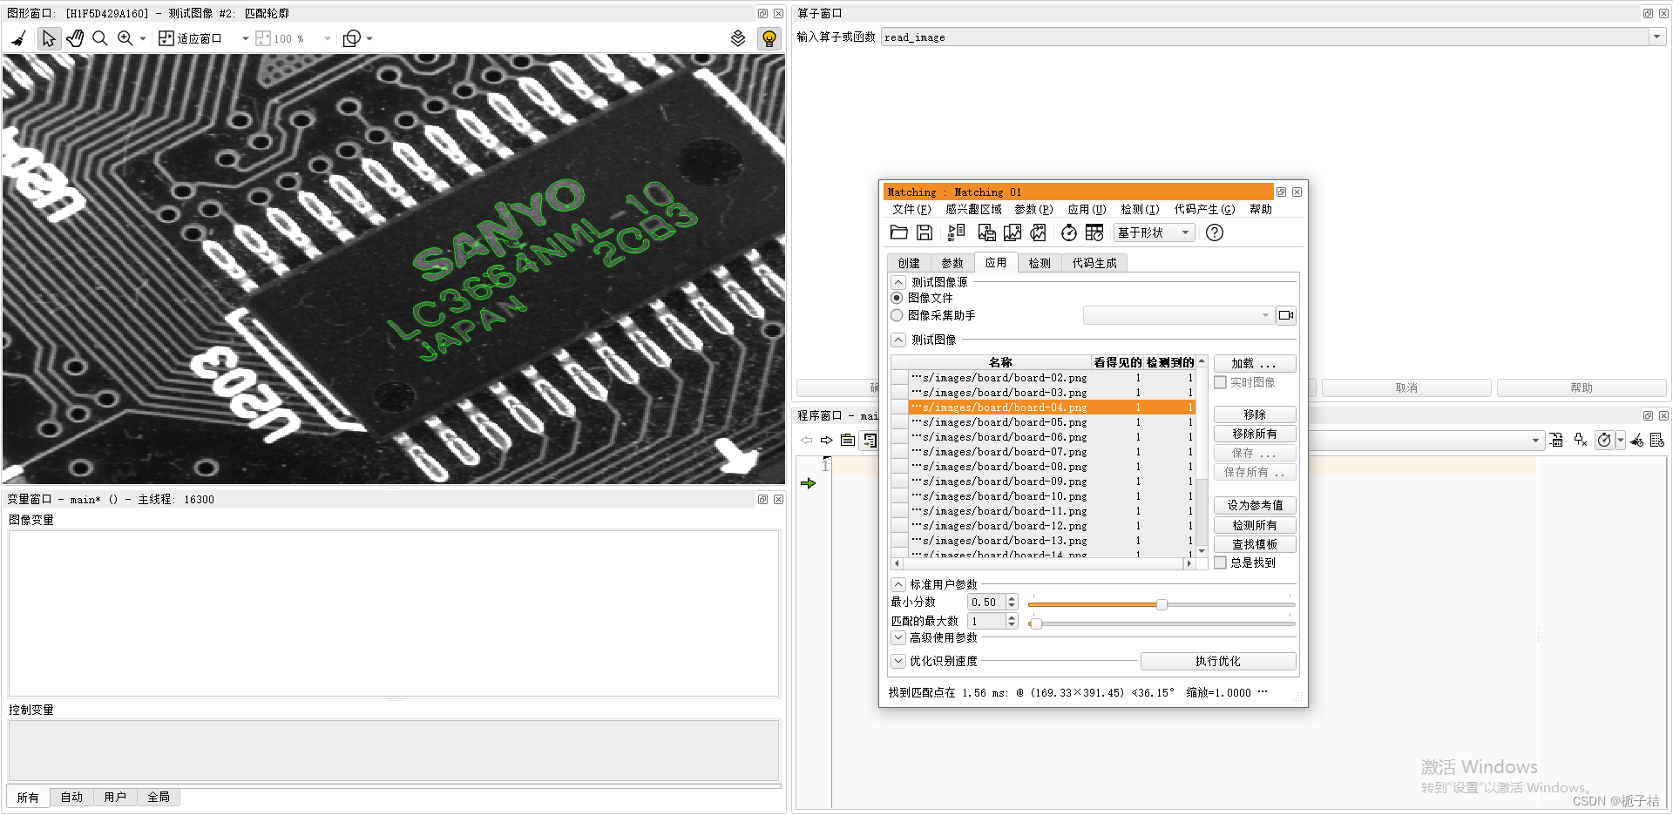Viewport: 1673px width, 815px height.
Task: Click the 检测所有 button
Action: [1255, 525]
